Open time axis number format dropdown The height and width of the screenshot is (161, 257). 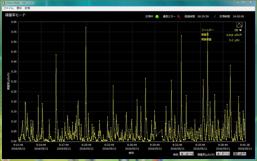click(x=191, y=154)
